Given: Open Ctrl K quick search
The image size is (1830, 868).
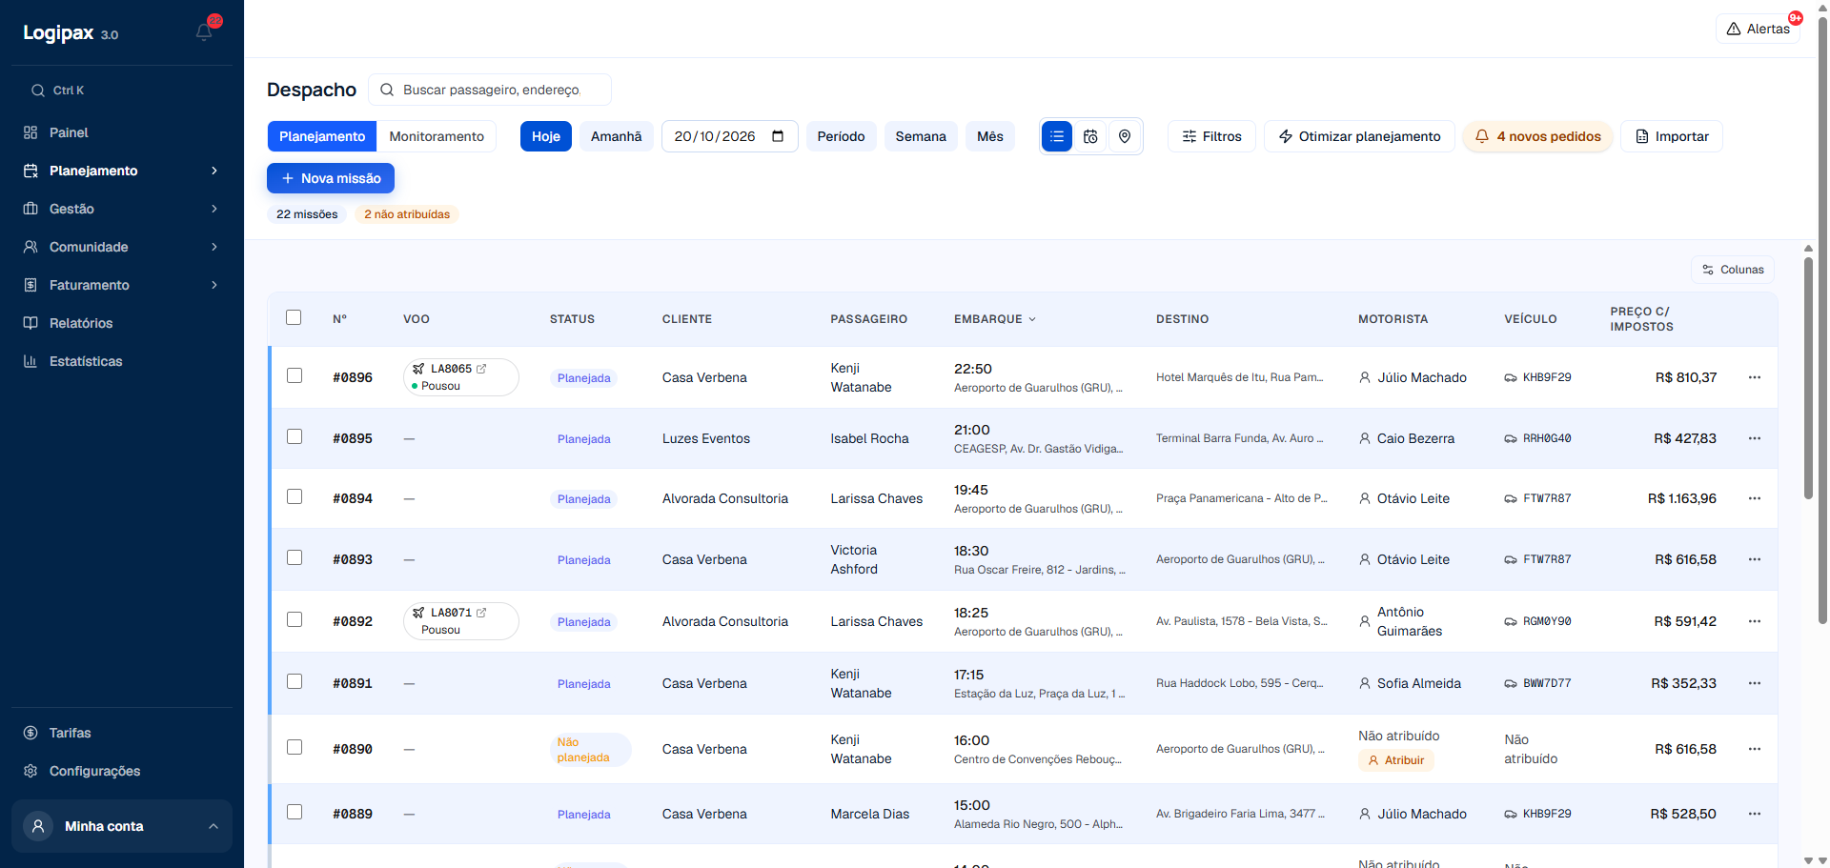Looking at the screenshot, I should (122, 91).
